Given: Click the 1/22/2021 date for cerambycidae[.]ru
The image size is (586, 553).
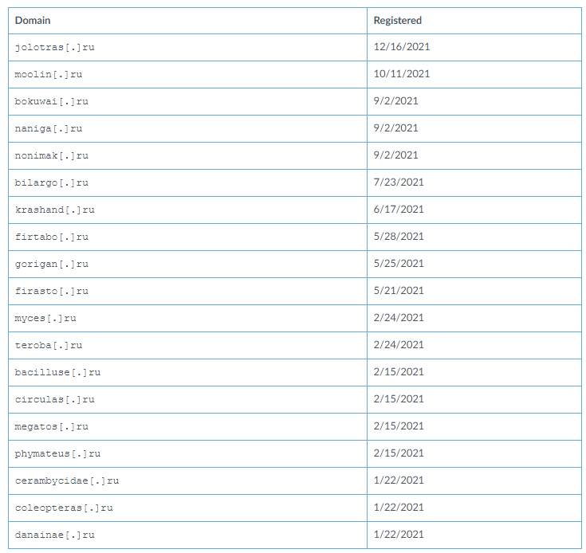Looking at the screenshot, I should tap(399, 480).
